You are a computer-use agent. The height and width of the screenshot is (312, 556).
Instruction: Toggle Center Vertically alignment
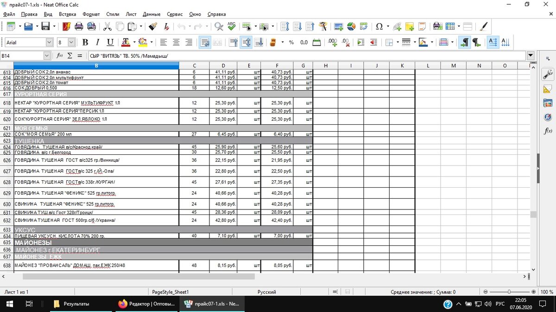click(246, 43)
